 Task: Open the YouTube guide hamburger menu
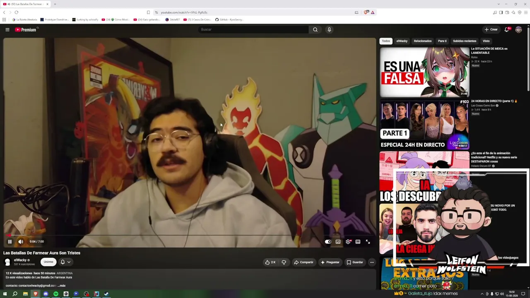7,29
